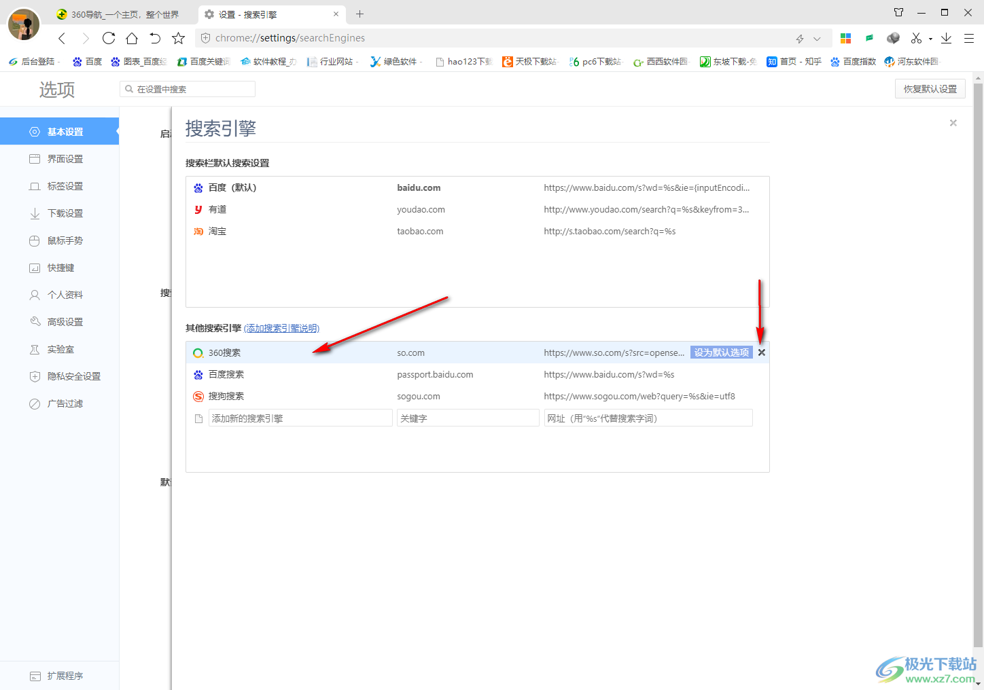Screen dimensions: 984x690
Task: Click the browser back arrow
Action: (x=62, y=38)
